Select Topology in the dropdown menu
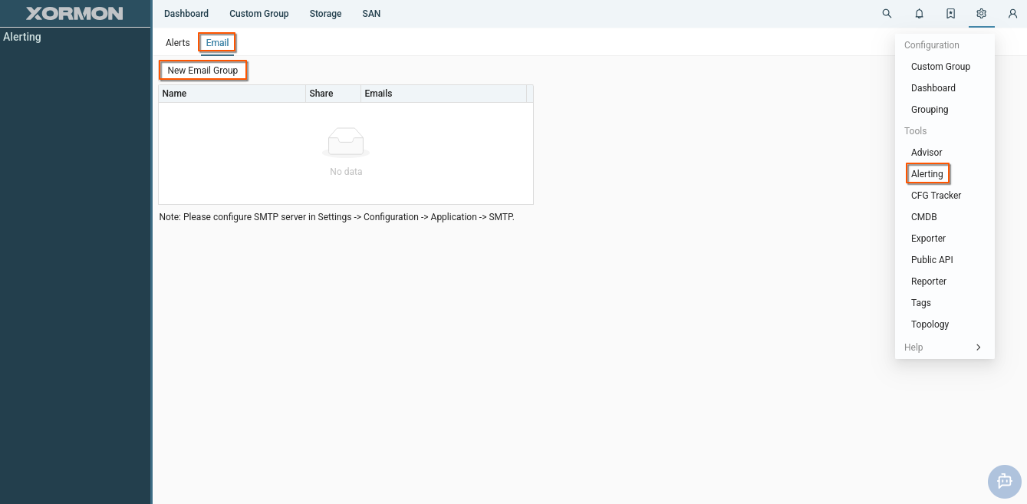 930,324
